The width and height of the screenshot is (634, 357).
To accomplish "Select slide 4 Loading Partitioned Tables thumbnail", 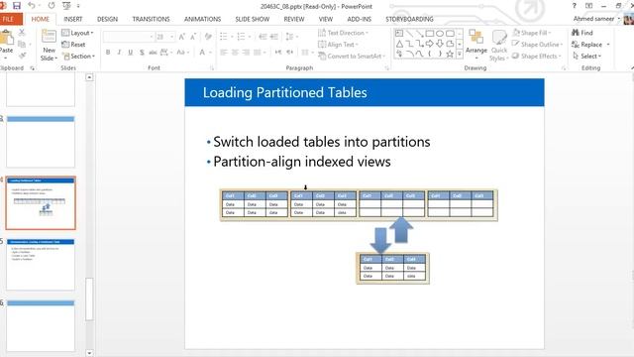I will pyautogui.click(x=41, y=203).
